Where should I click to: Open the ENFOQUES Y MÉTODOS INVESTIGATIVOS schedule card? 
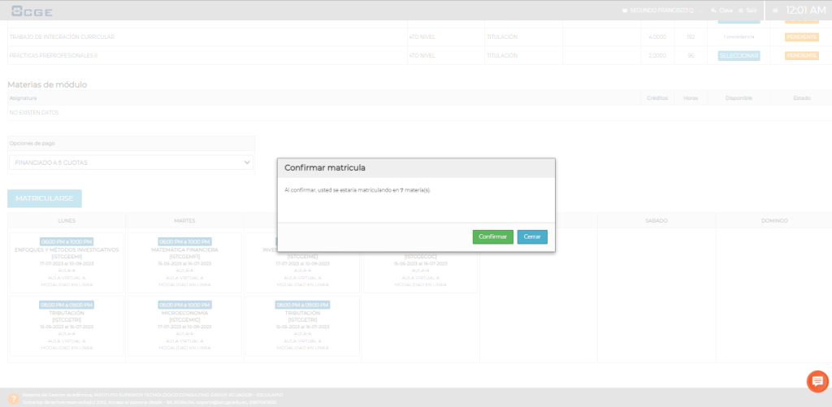(67, 262)
